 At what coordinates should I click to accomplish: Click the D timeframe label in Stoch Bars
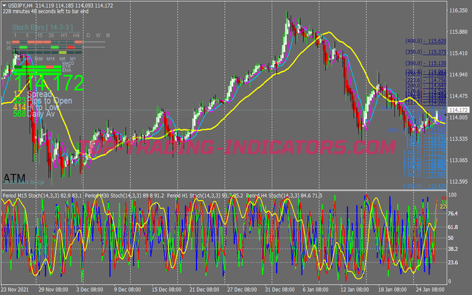[88, 35]
